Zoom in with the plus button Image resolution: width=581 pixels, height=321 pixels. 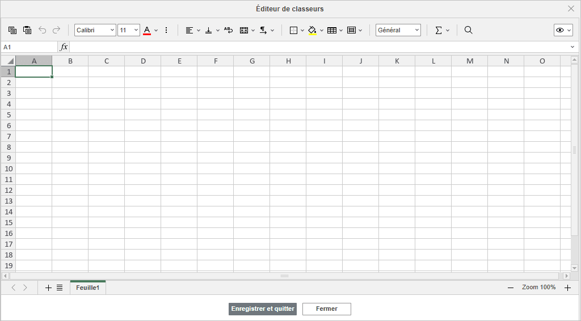click(567, 288)
